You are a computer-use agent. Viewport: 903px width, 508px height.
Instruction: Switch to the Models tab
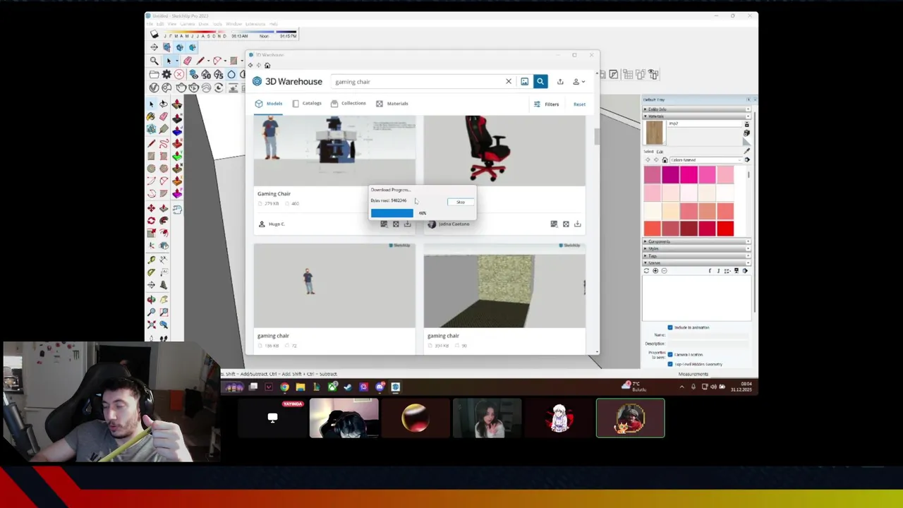click(x=269, y=104)
